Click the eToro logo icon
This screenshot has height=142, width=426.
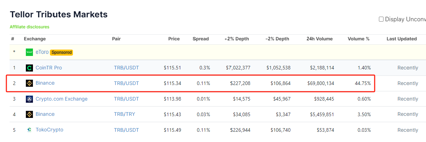[29, 52]
